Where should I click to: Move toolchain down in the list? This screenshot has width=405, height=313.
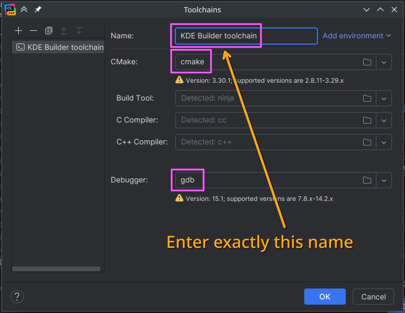[79, 31]
